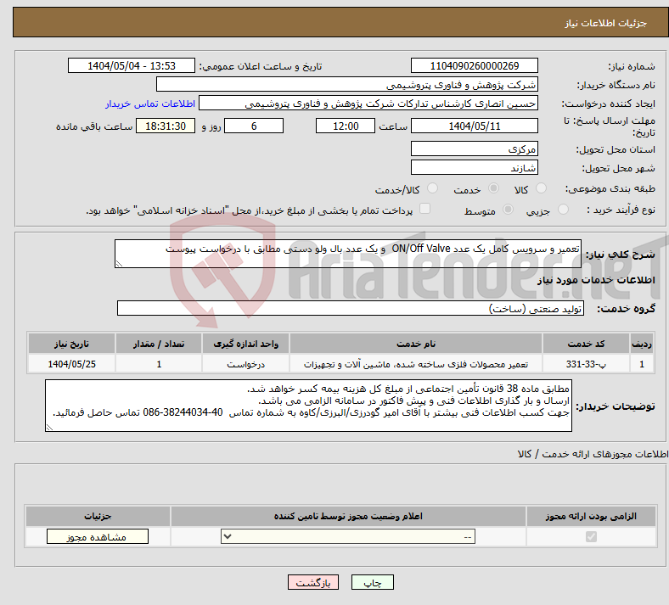Click the بازگشت back button
The width and height of the screenshot is (669, 605).
[x=313, y=582]
